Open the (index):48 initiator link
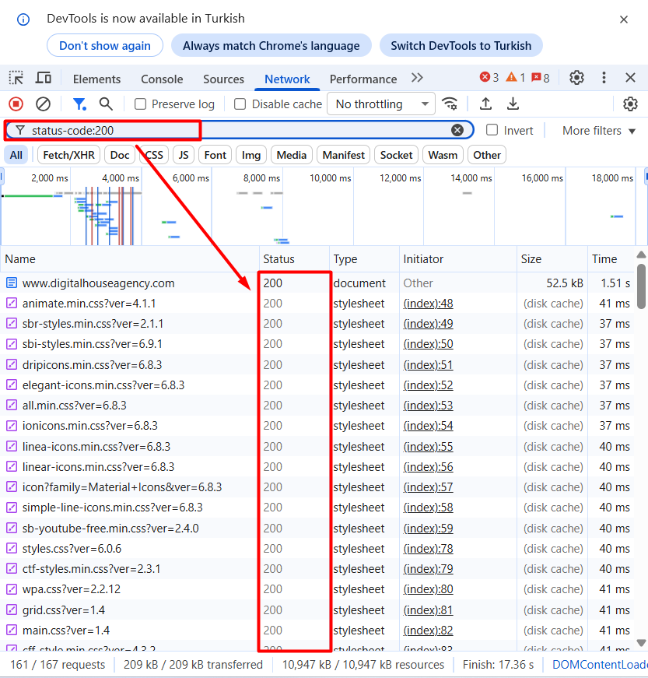648x678 pixels. coord(428,304)
